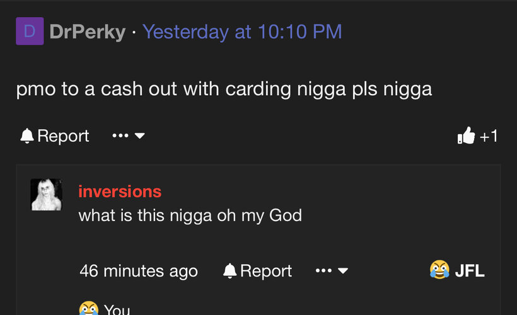Open three-dots menu on inversions' comment
This screenshot has height=315, width=517.
pos(323,271)
